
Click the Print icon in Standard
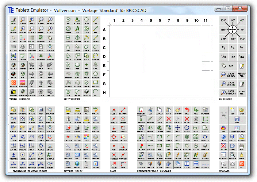pos(242,147)
